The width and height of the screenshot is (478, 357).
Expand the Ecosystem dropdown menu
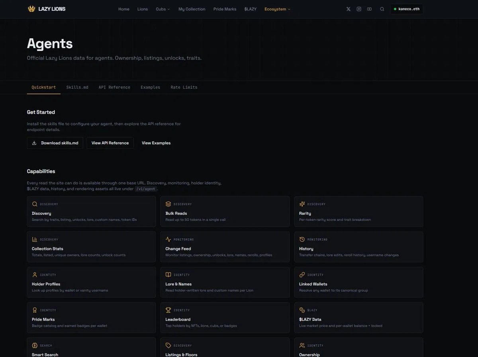click(277, 9)
